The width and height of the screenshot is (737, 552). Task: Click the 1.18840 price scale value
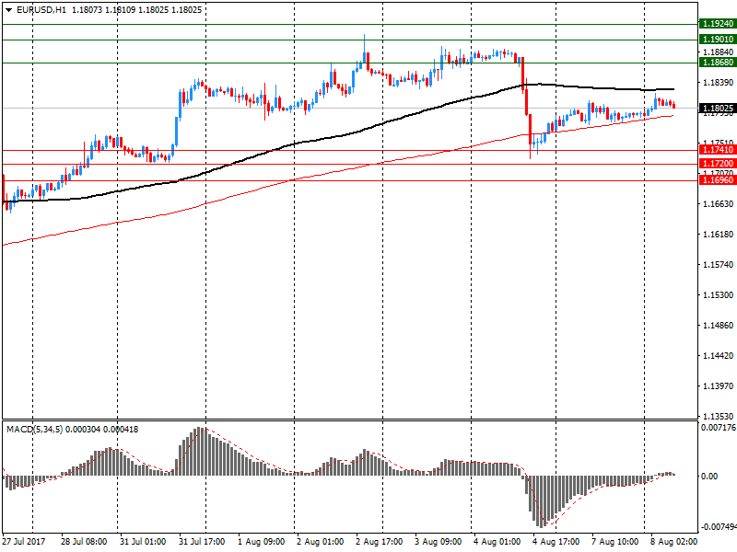718,52
